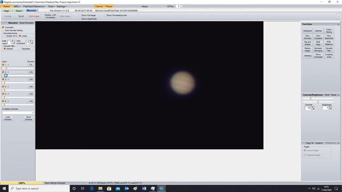The height and width of the screenshot is (192, 342).
Task: Open the Resize Image function
Action: tap(307, 50)
